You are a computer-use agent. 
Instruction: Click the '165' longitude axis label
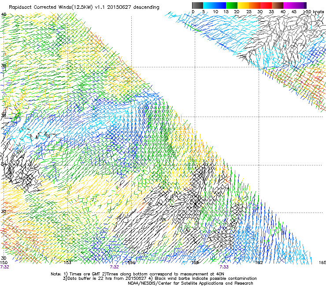point(322,263)
